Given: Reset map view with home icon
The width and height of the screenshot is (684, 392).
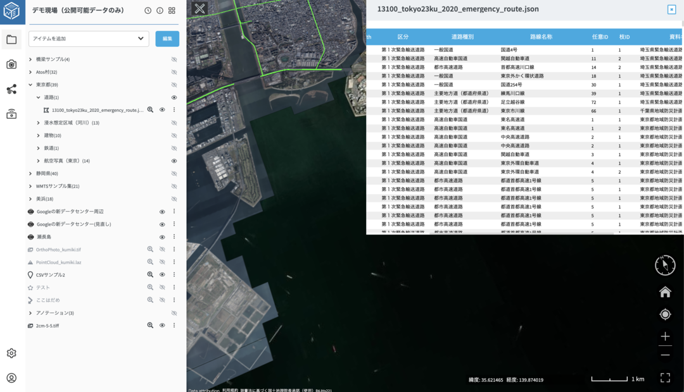Looking at the screenshot, I should (665, 291).
